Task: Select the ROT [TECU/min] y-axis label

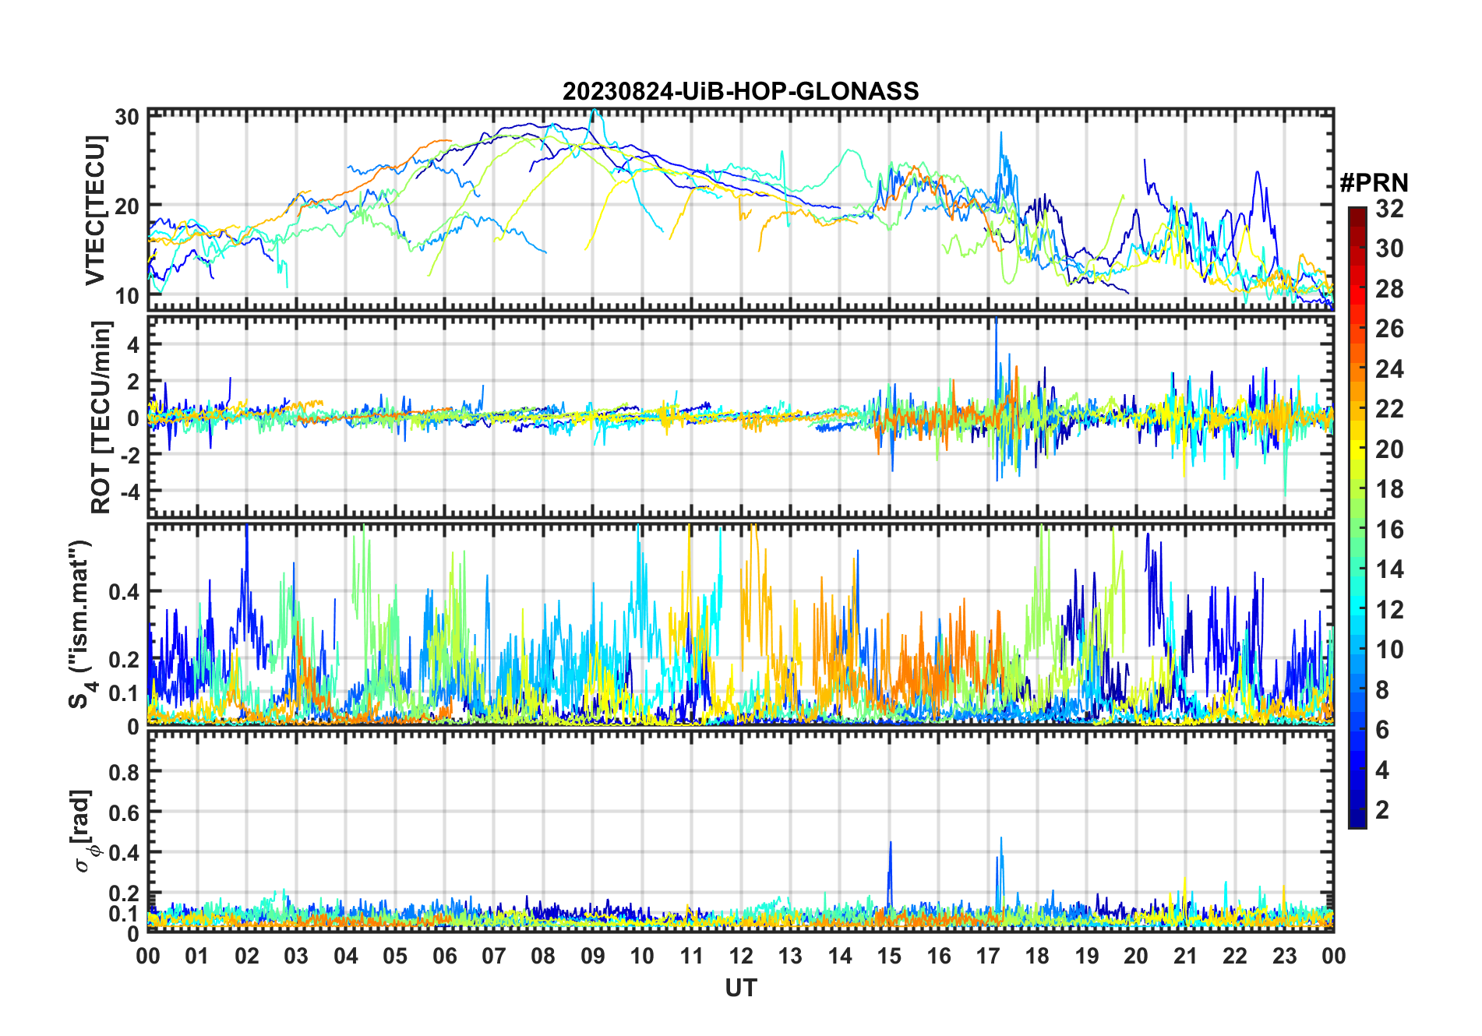Action: [x=101, y=417]
